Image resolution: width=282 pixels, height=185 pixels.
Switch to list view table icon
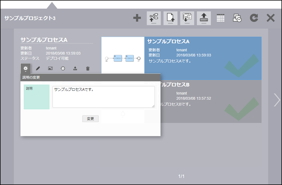[x=221, y=18]
